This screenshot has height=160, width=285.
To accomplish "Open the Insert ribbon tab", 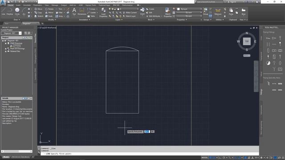I will point(18,5).
